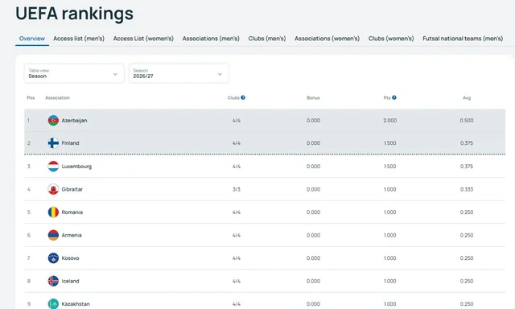Switch to Access list (men's) tab
This screenshot has width=515, height=309.
pyautogui.click(x=79, y=39)
